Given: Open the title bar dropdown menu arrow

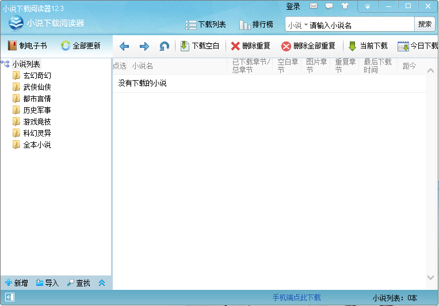Looking at the screenshot, I should 368,6.
